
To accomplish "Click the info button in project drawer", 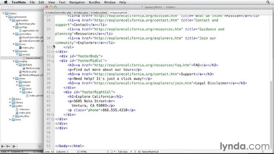I will [40, 146].
